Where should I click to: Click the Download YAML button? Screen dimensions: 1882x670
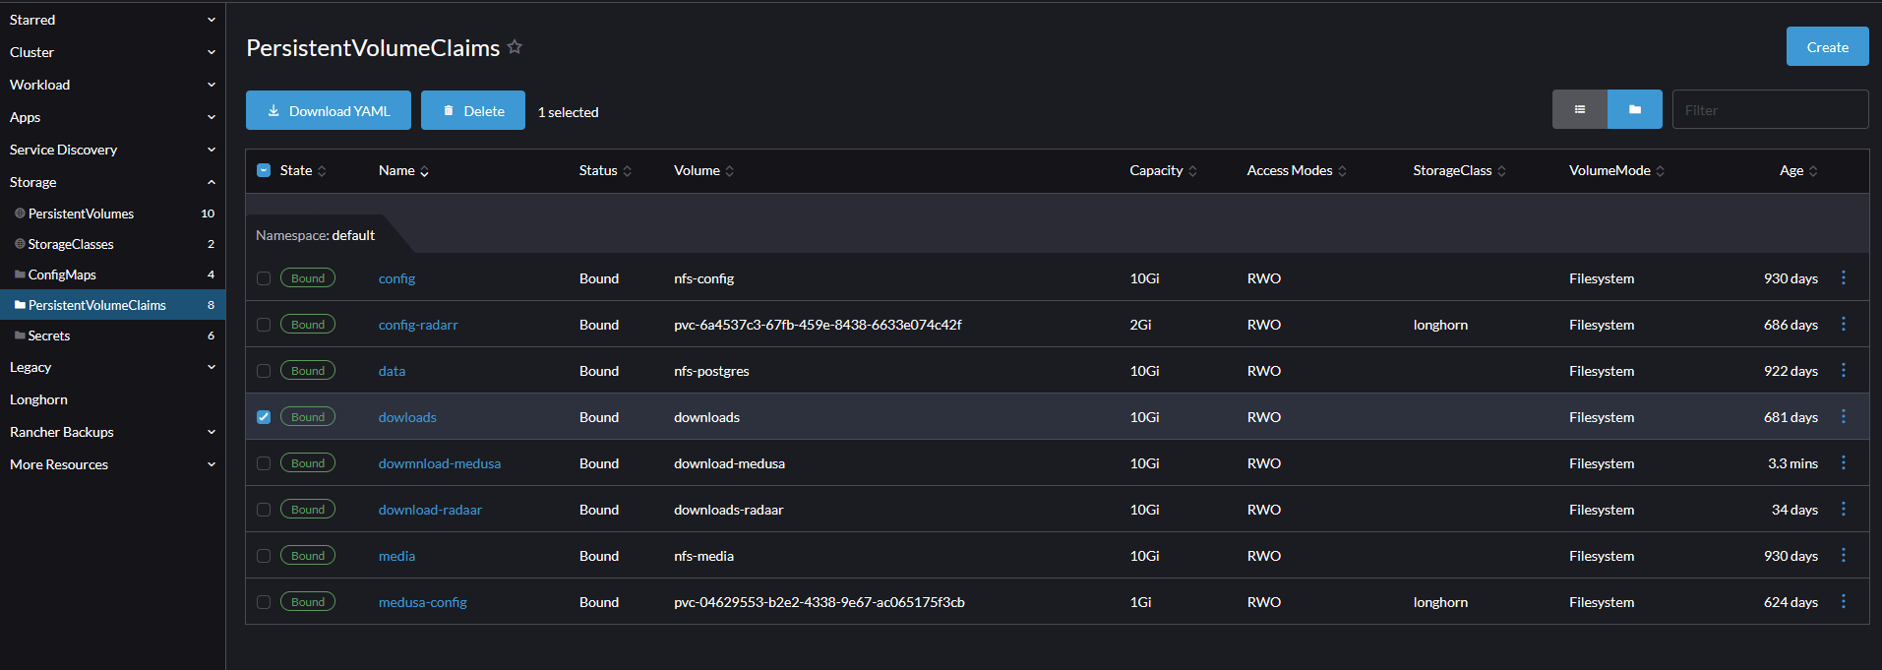pyautogui.click(x=329, y=110)
